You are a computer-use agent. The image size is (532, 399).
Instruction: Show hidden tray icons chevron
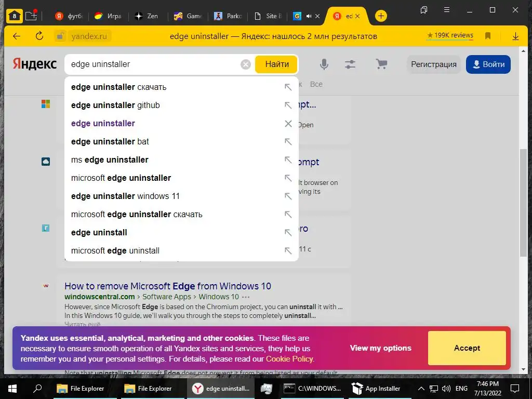tap(421, 389)
